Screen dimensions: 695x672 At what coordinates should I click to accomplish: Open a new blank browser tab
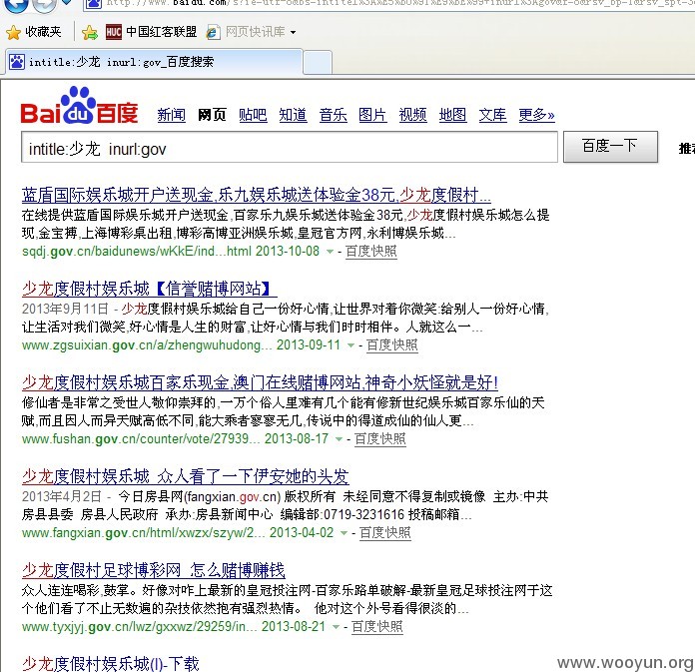(318, 63)
